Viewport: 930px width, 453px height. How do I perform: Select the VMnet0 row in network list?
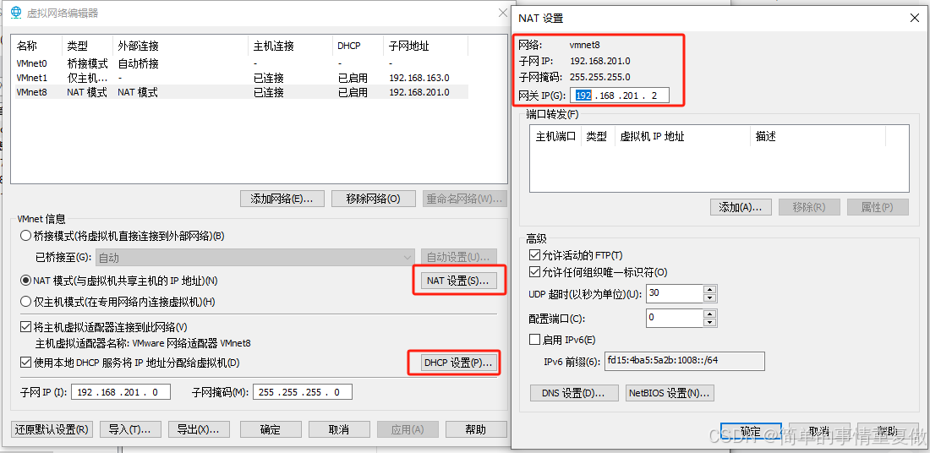[x=240, y=63]
